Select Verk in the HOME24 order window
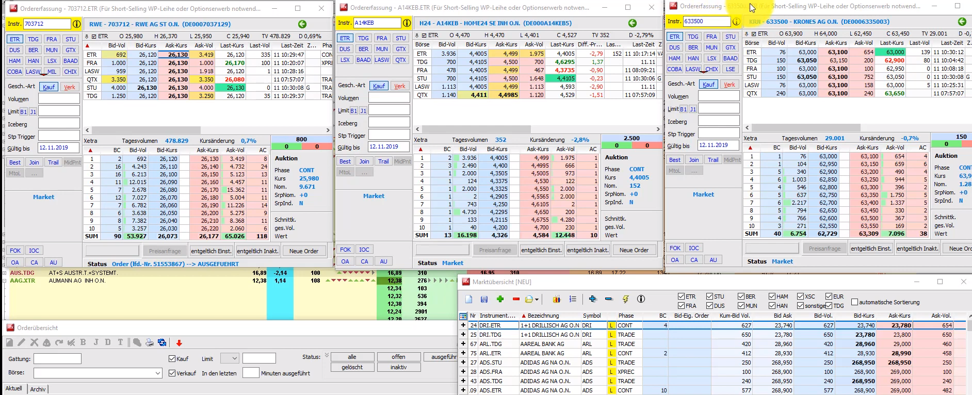Viewport: 972px width, 395px height. [x=399, y=86]
